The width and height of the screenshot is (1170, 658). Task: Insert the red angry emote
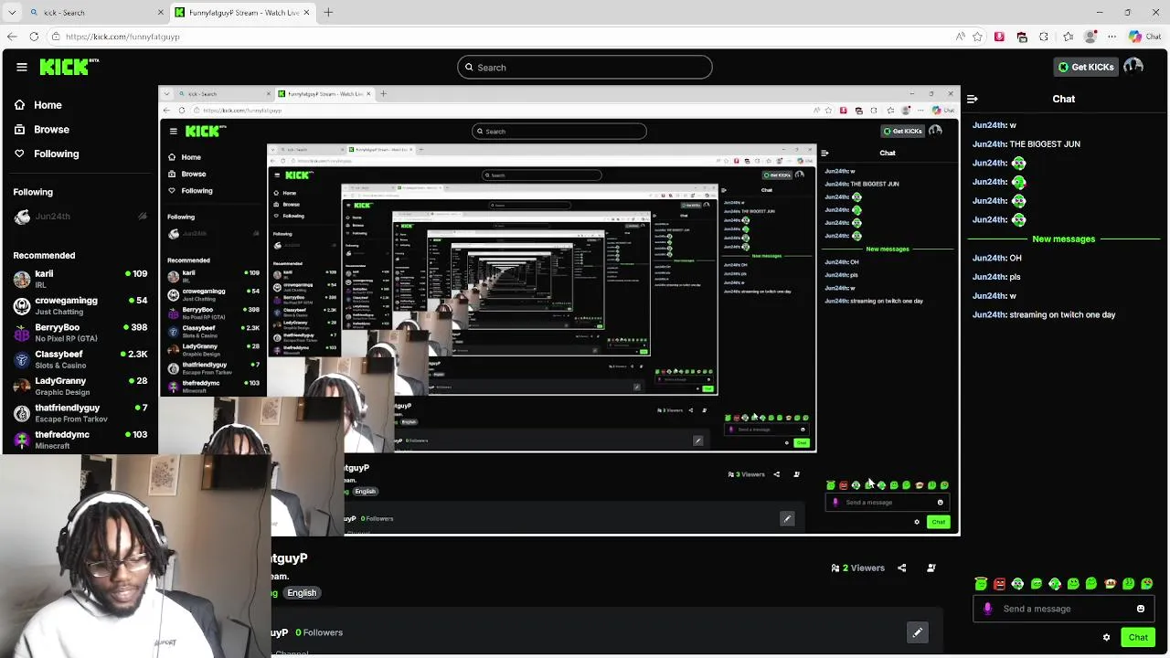pos(999,583)
